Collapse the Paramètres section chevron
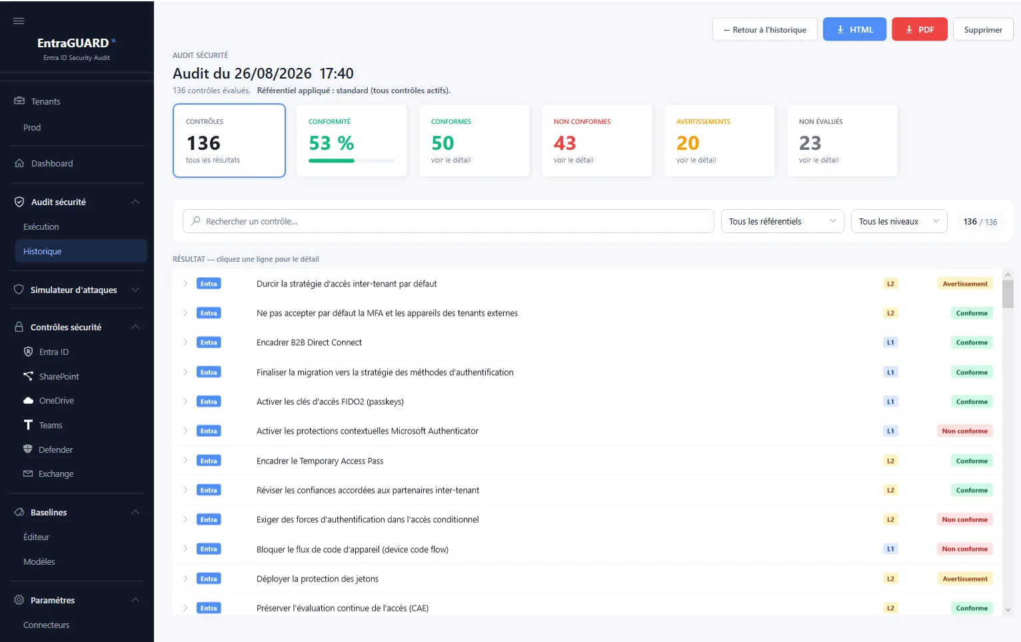 (135, 600)
